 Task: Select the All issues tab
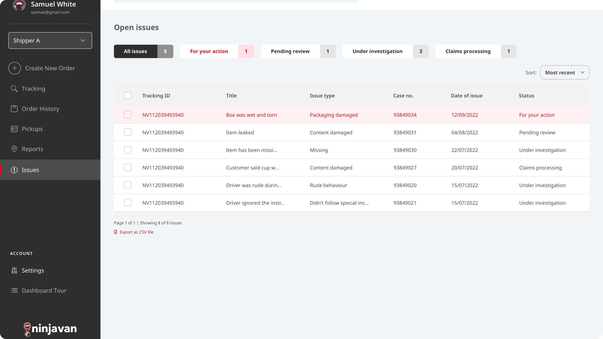pos(143,51)
